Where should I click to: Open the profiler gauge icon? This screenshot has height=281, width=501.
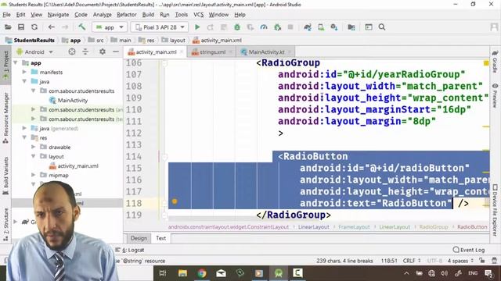tap(264, 27)
